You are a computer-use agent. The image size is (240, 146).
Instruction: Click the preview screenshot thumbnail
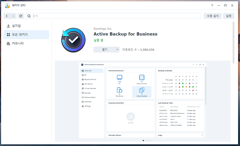(143, 100)
